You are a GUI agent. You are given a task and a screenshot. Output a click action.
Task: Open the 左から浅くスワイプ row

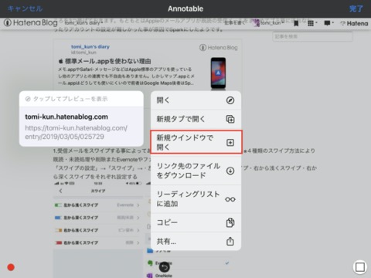tap(97, 205)
